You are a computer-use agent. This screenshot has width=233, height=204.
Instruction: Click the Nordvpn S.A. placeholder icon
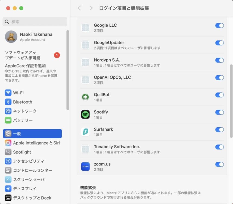[85, 63]
